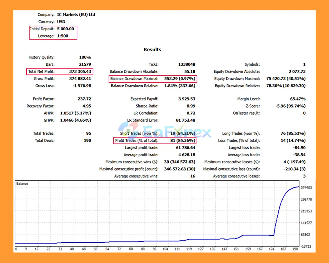Viewport: 329px width, 263px height.
Task: Select the Z-Score value -5.96 (99.74%)
Action: click(x=290, y=106)
